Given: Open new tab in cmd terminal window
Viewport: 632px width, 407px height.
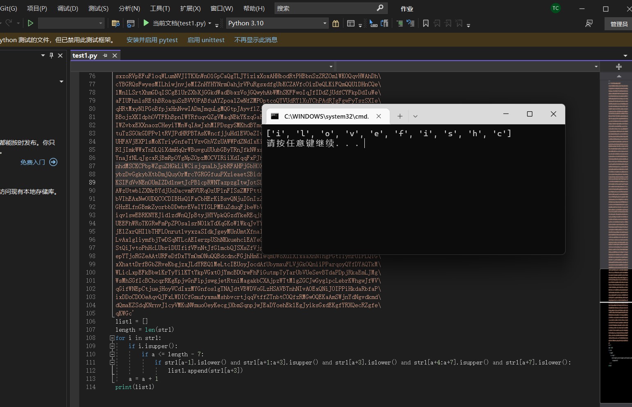Looking at the screenshot, I should (x=400, y=116).
